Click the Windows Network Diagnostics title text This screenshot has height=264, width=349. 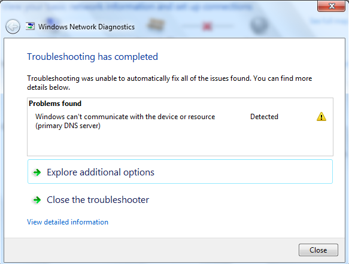pyautogui.click(x=86, y=27)
